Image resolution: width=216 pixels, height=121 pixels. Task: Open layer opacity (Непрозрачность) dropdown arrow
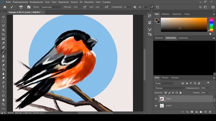point(208,88)
